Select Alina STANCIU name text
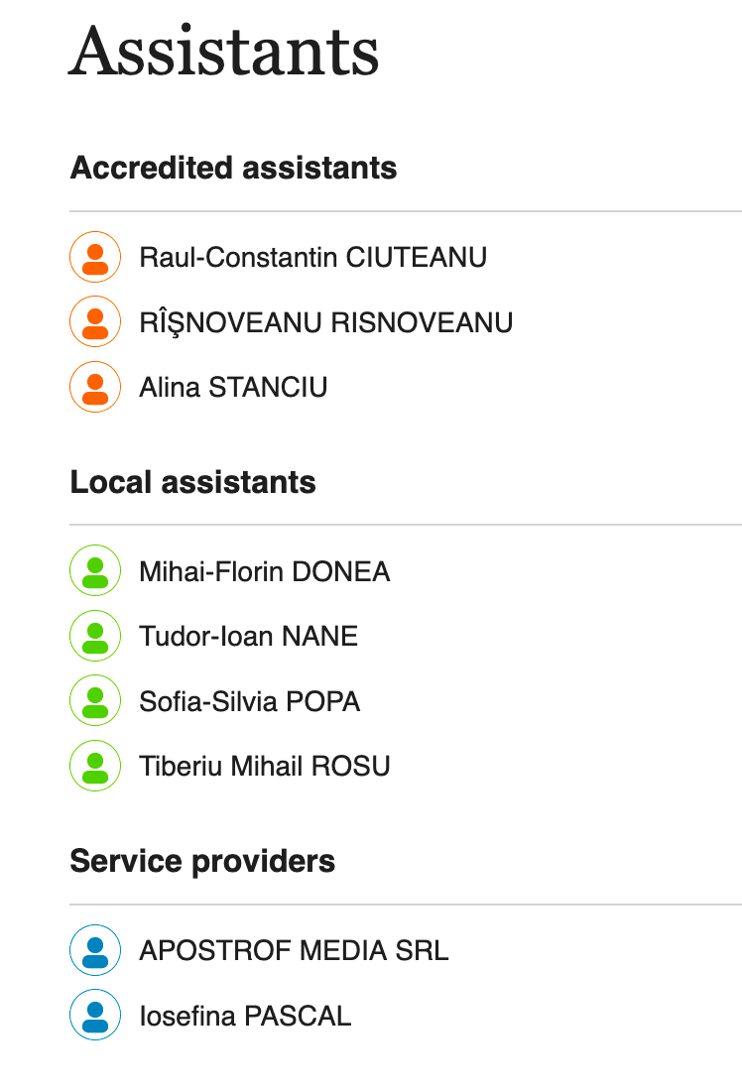This screenshot has width=742, height=1091. click(233, 388)
